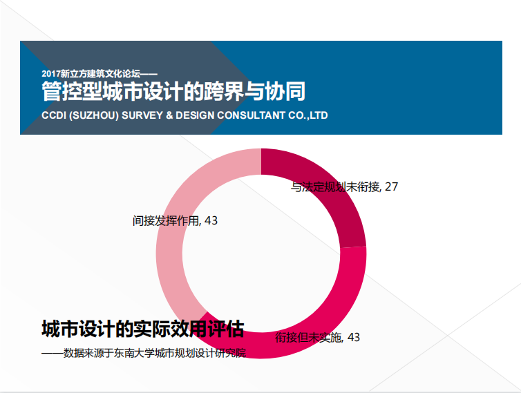Click the heading '城市设计的实际效用评估'

pos(143,329)
